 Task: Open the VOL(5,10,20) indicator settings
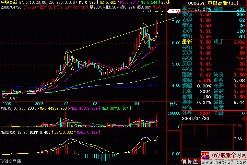point(13,108)
